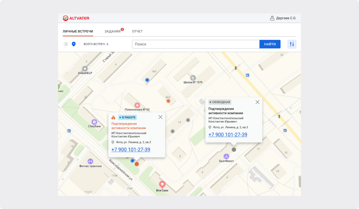The width and height of the screenshot is (359, 209).
Task: Open the Отчет tab
Action: point(138,31)
